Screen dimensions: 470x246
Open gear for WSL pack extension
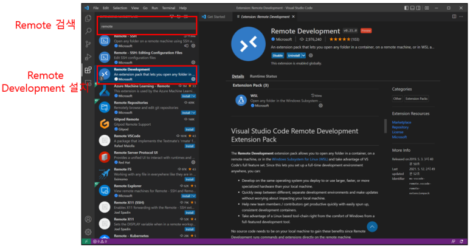(320, 105)
